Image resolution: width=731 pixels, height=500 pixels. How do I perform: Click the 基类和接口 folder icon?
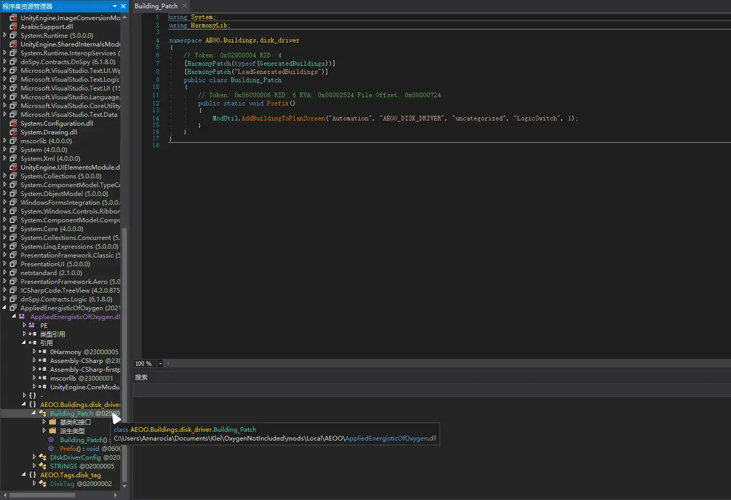pyautogui.click(x=52, y=422)
